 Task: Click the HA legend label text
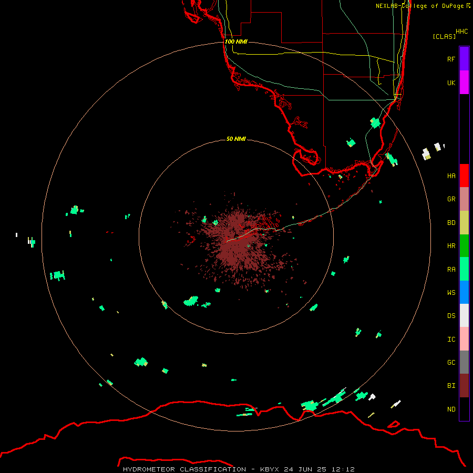pyautogui.click(x=451, y=176)
